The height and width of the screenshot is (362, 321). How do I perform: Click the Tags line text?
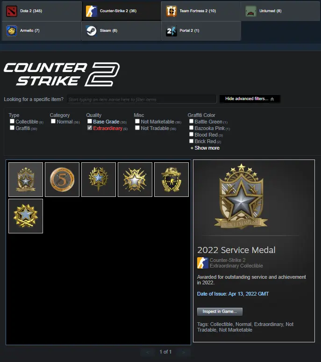(245, 327)
